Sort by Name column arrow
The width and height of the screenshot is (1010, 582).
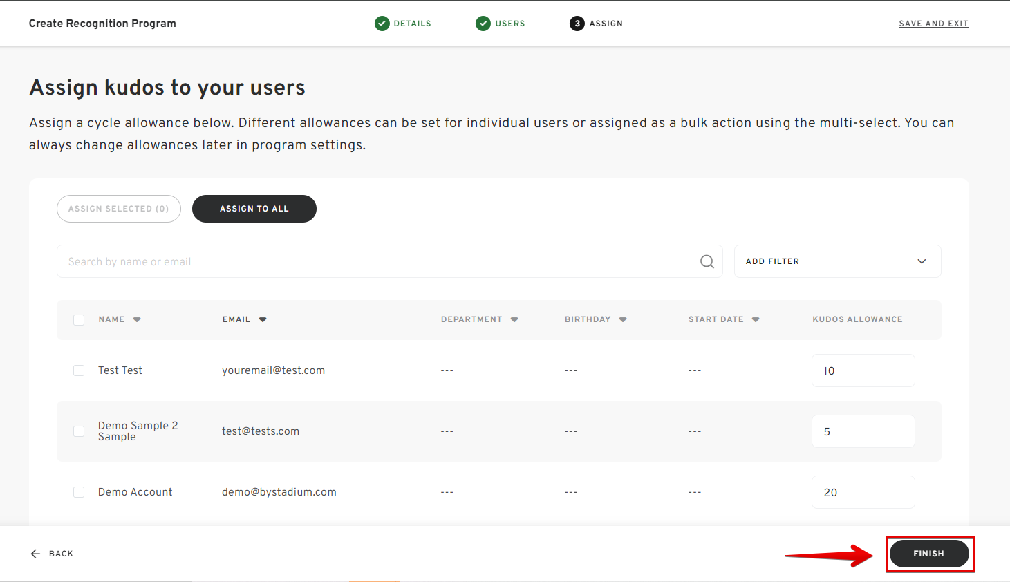pos(137,319)
